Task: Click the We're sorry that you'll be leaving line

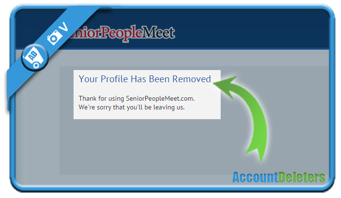Action: pos(132,107)
